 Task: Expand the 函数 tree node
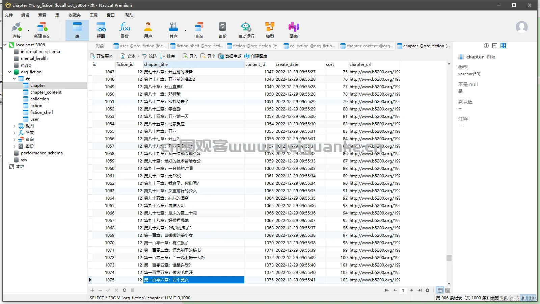click(x=15, y=132)
